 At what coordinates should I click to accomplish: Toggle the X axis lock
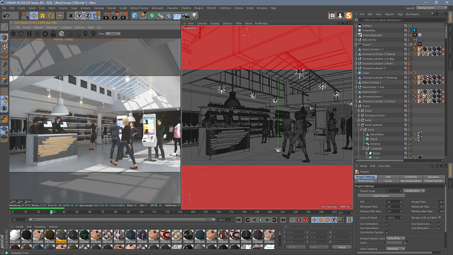[71, 15]
